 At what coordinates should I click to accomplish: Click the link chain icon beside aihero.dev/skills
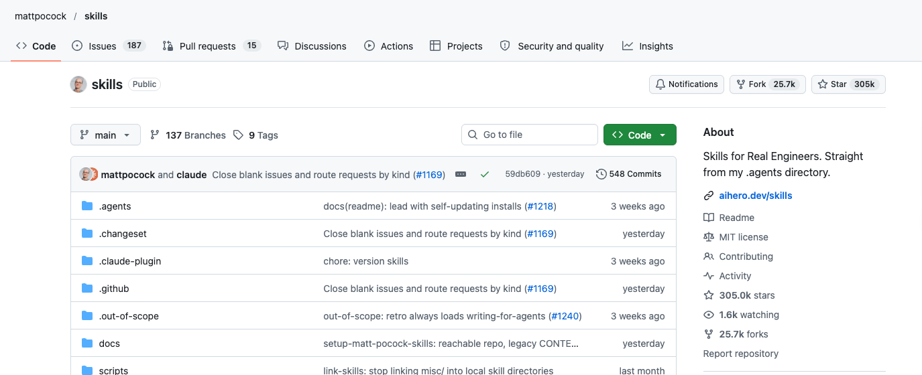(709, 196)
